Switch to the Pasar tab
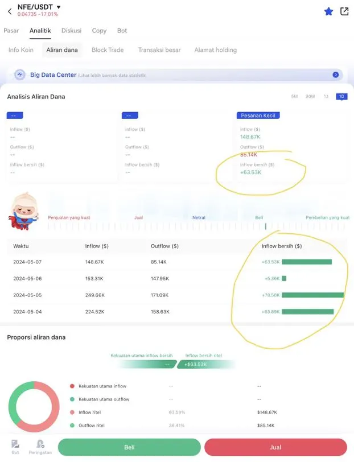Screen dimensions: 354x462 [11, 31]
